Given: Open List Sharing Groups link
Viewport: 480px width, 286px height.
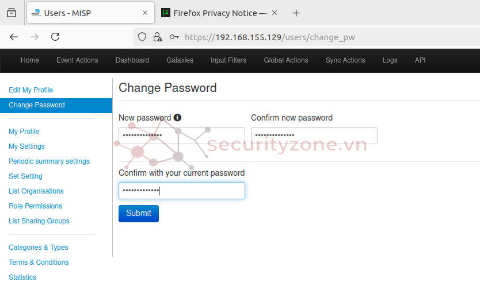Looking at the screenshot, I should pos(39,221).
